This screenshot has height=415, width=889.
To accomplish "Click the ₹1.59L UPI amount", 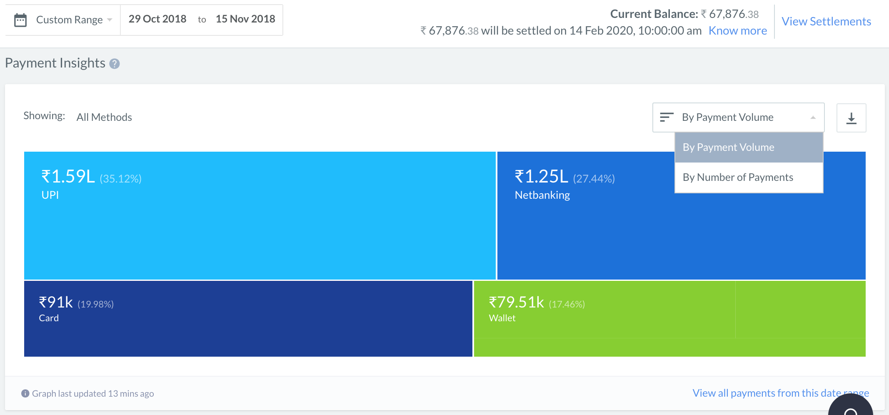I will coord(68,177).
